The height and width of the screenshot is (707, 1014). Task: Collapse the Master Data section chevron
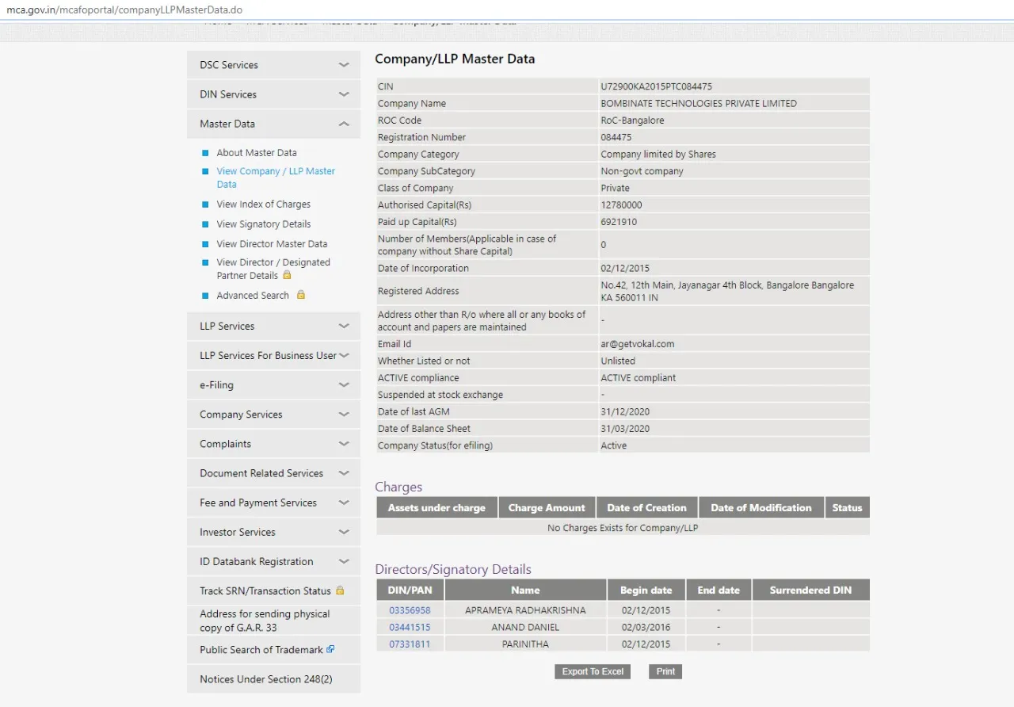(x=343, y=124)
